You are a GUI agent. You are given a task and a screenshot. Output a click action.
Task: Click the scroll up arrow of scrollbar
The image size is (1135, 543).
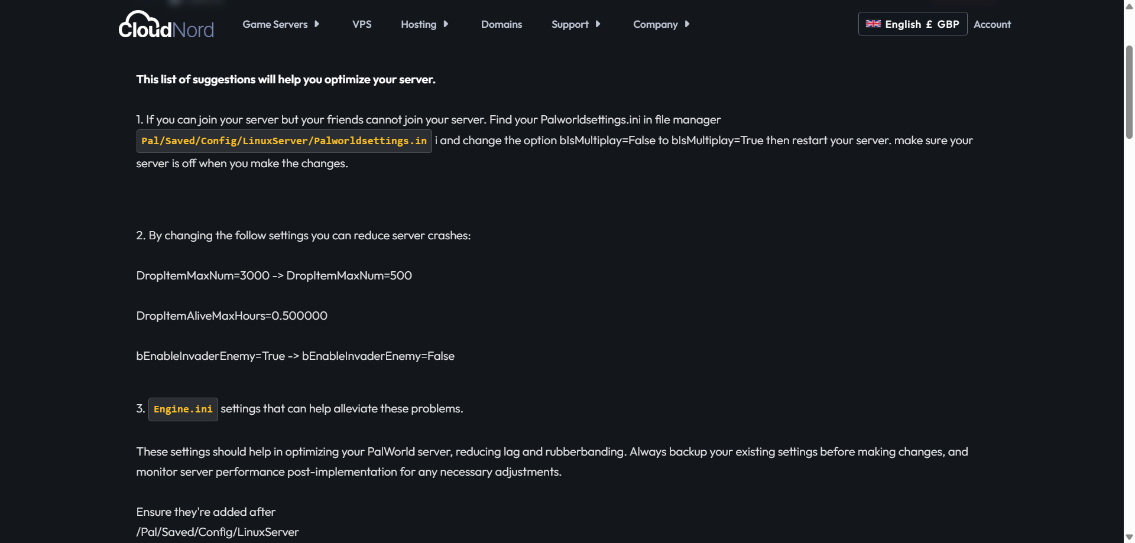[x=1129, y=6]
